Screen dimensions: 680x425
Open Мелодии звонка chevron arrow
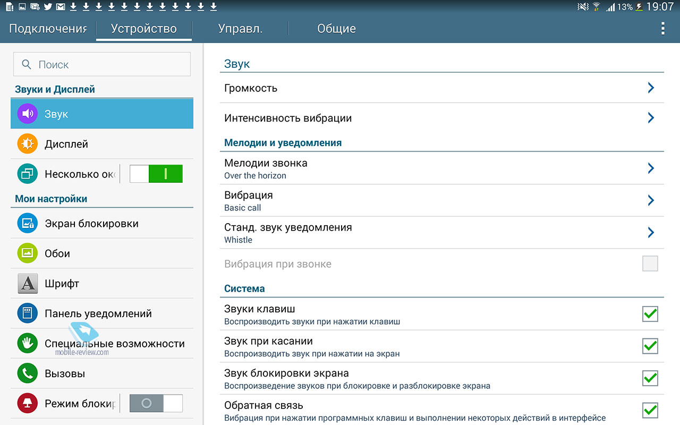point(651,168)
